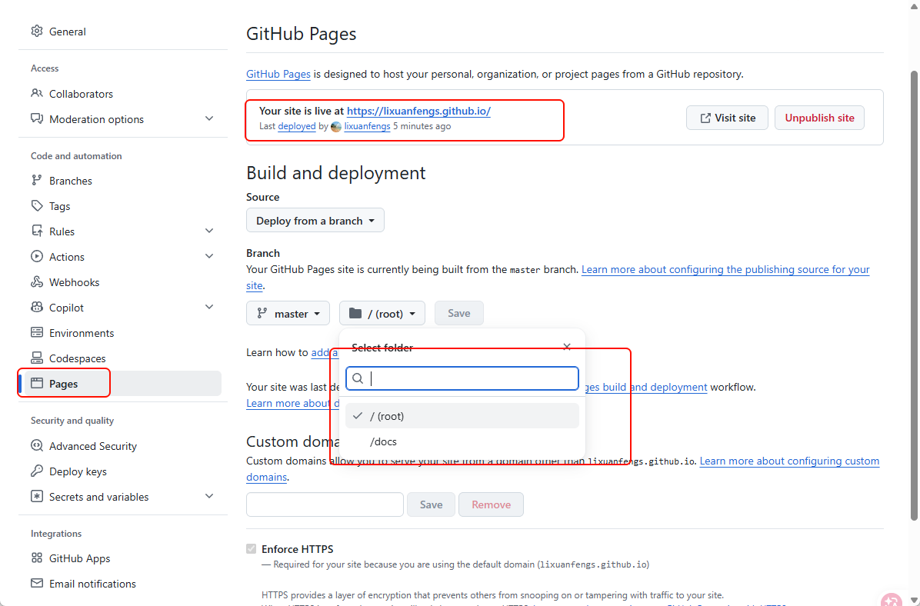Open the master branch dropdown

click(288, 313)
